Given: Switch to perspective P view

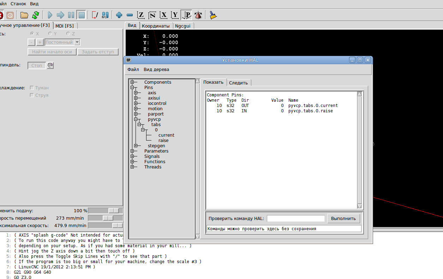Looking at the screenshot, I should 186,15.
